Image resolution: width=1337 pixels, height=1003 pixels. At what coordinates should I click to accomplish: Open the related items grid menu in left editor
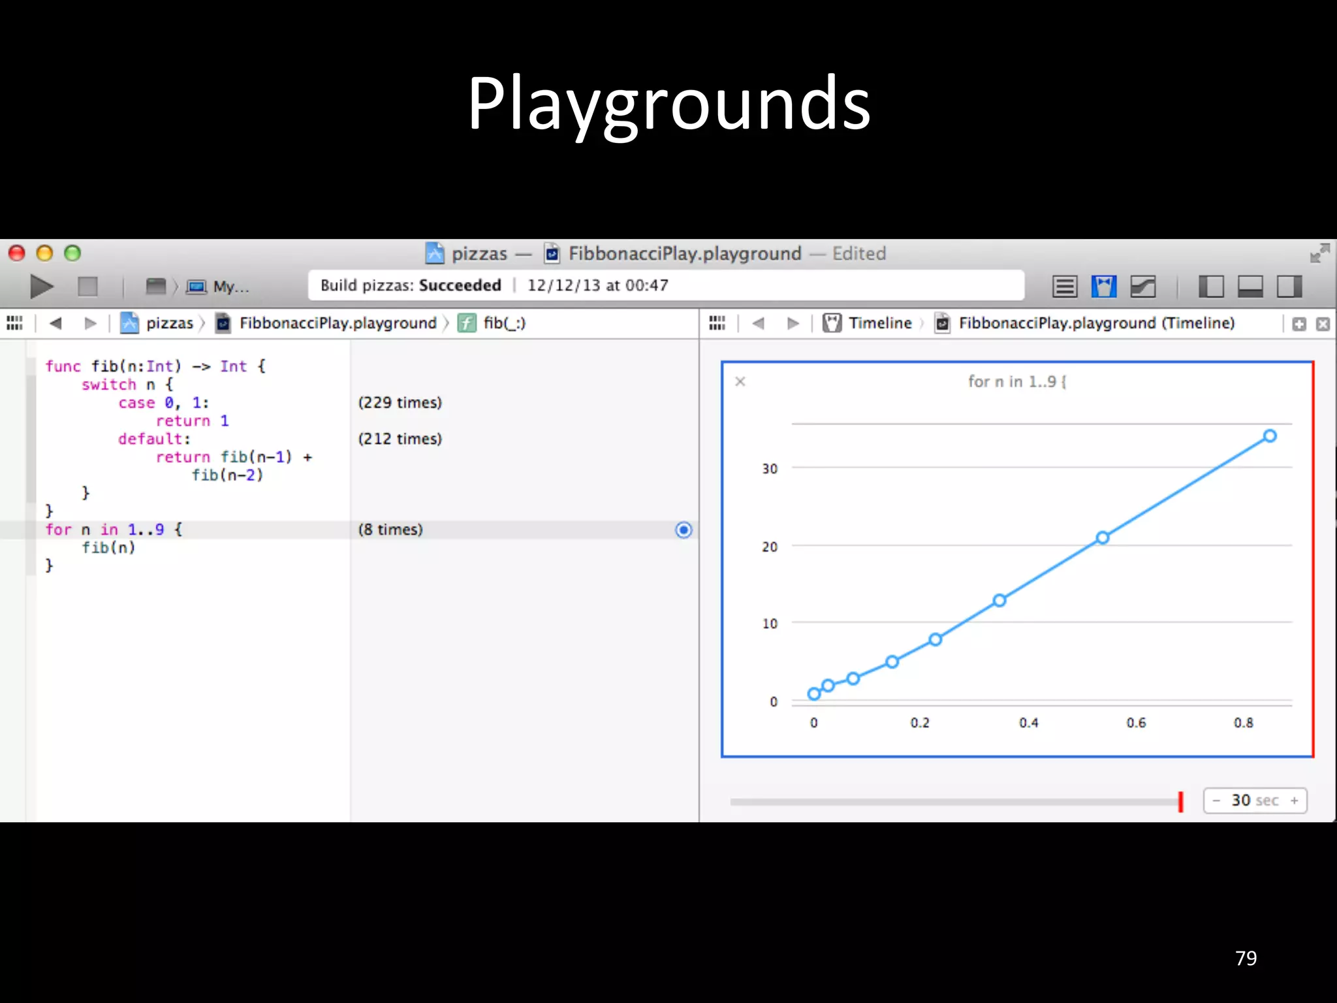[14, 323]
